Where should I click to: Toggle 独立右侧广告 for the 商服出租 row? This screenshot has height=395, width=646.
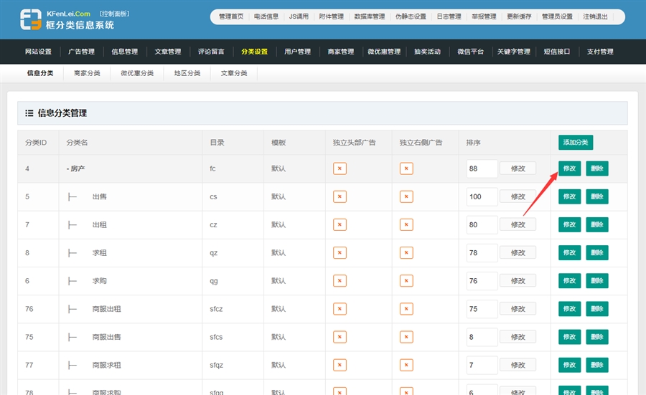coord(406,309)
